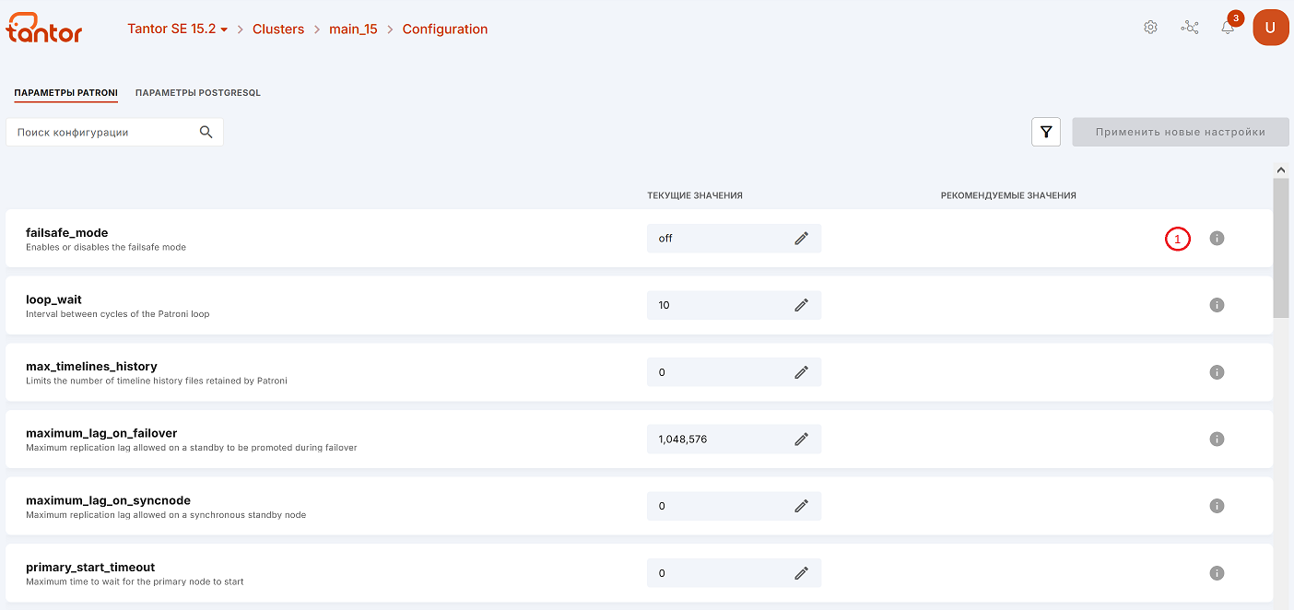The height and width of the screenshot is (610, 1294).
Task: Click the Tantor logo
Action: 44,29
